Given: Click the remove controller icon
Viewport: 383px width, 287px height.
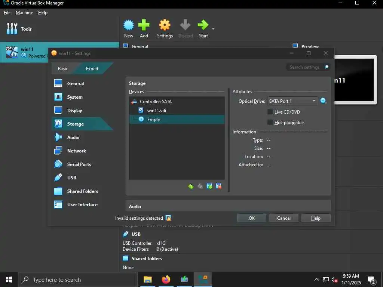Looking at the screenshot, I should [200, 186].
